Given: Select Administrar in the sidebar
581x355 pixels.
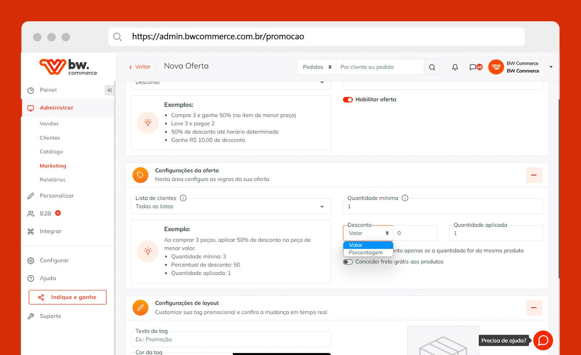Looking at the screenshot, I should point(57,108).
